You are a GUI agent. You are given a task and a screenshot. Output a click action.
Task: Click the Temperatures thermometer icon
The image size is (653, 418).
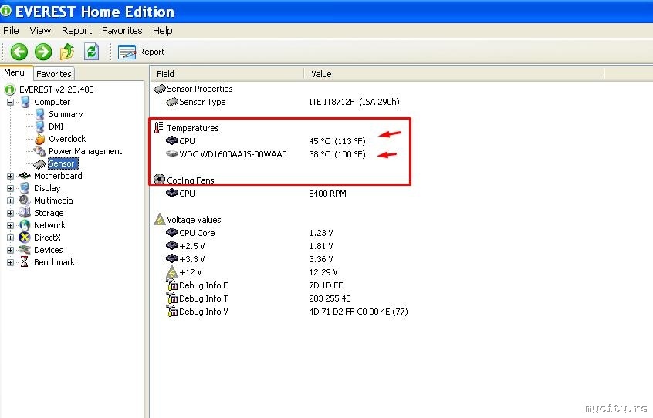pos(158,128)
